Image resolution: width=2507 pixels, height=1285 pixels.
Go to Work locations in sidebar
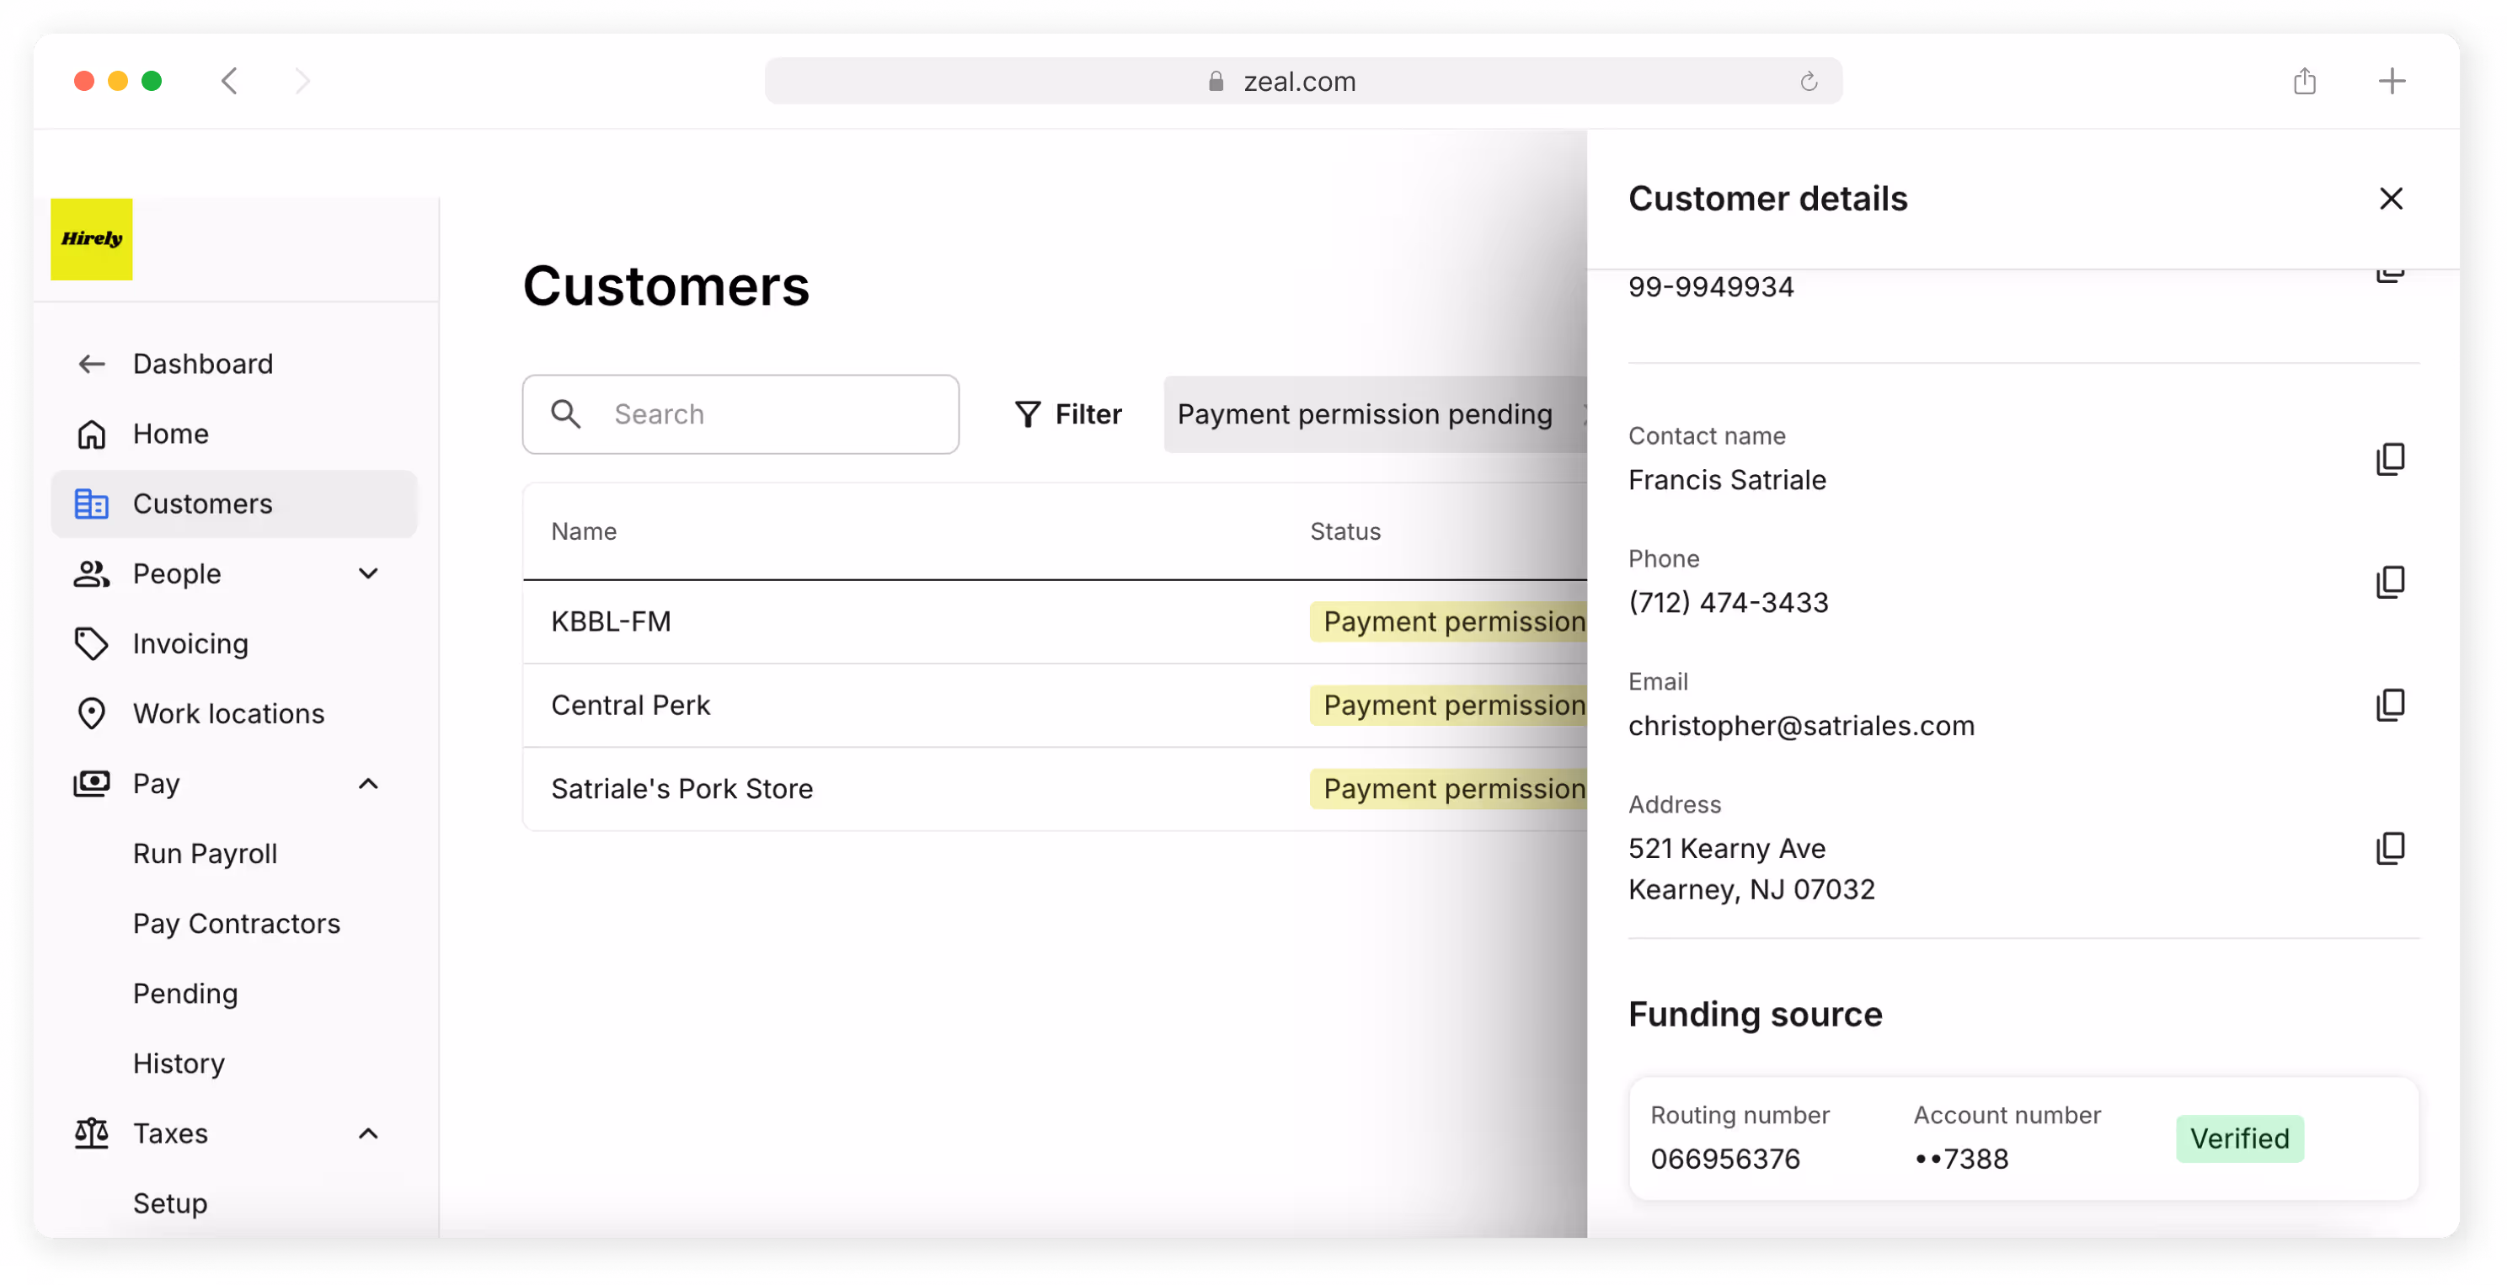(x=227, y=714)
